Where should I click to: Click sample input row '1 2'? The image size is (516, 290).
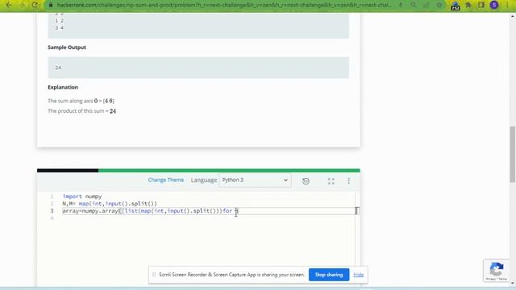click(59, 21)
